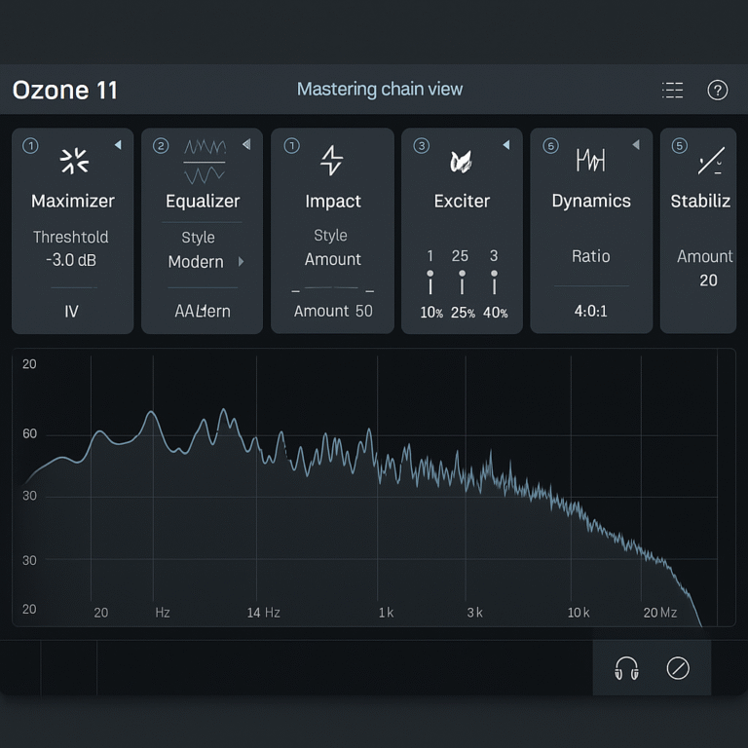This screenshot has width=748, height=748.
Task: Click the headphones monitor icon
Action: [626, 668]
